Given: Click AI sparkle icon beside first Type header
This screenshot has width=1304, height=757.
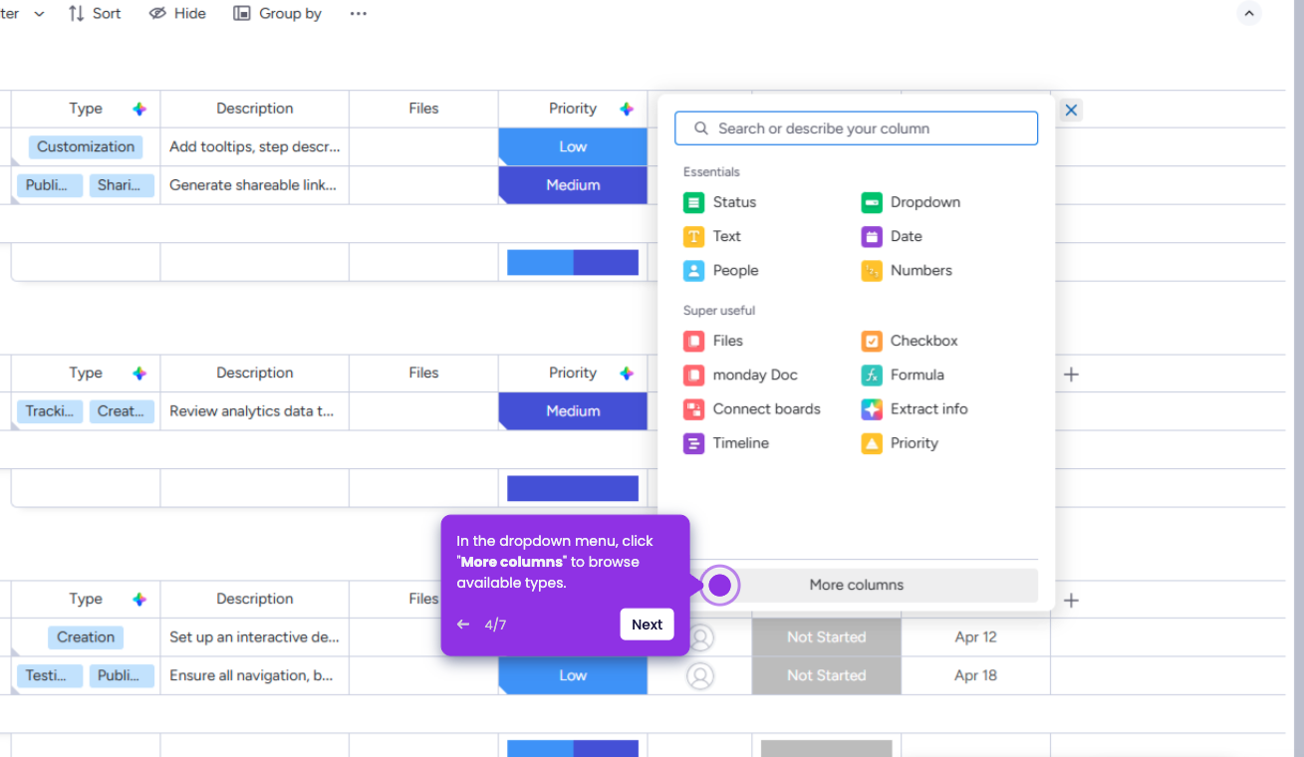Looking at the screenshot, I should pos(139,109).
